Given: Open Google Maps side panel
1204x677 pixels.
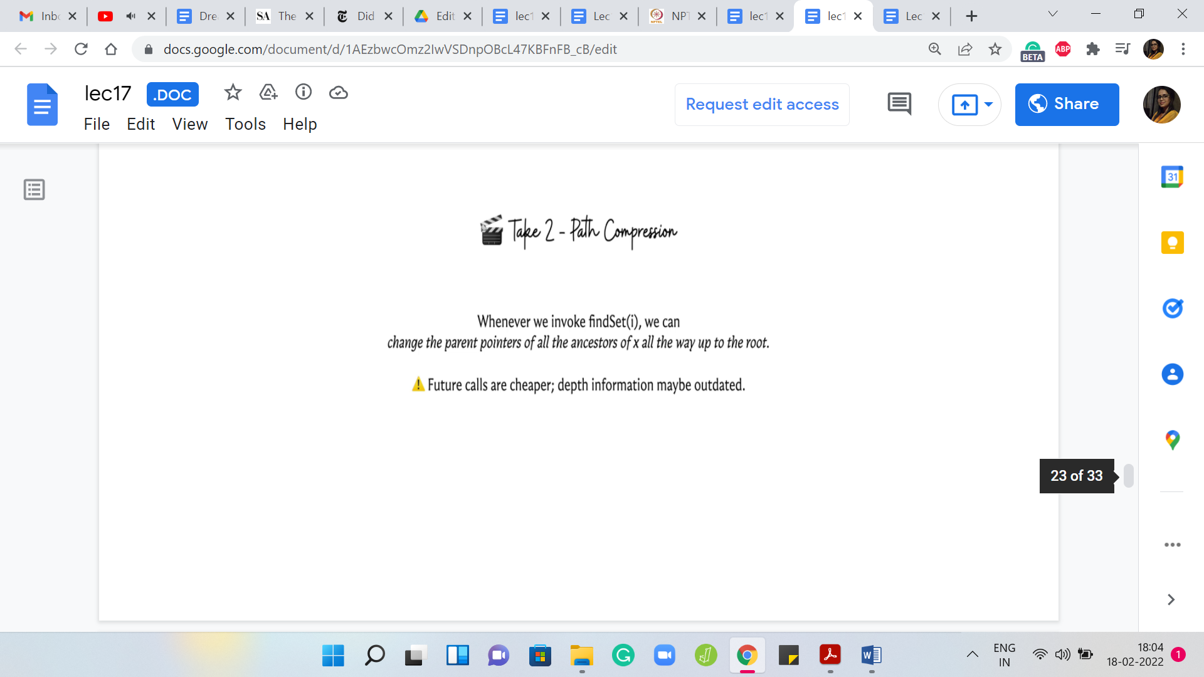Looking at the screenshot, I should (1172, 440).
